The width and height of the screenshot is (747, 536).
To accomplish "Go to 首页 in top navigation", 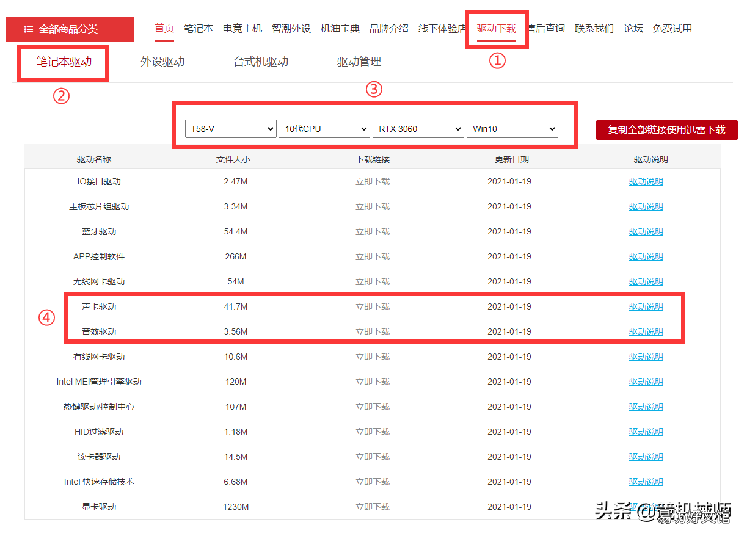I will pyautogui.click(x=164, y=28).
